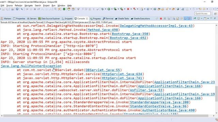Open the Project menu

point(46,5)
